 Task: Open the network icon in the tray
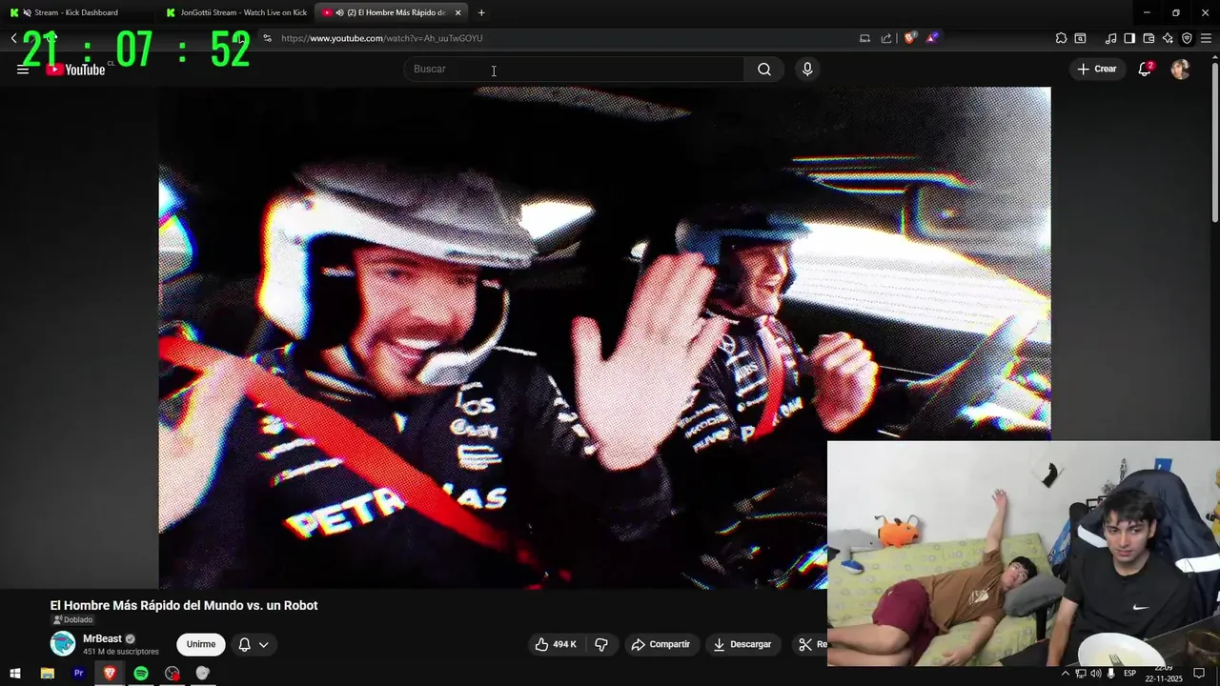coord(1081,673)
